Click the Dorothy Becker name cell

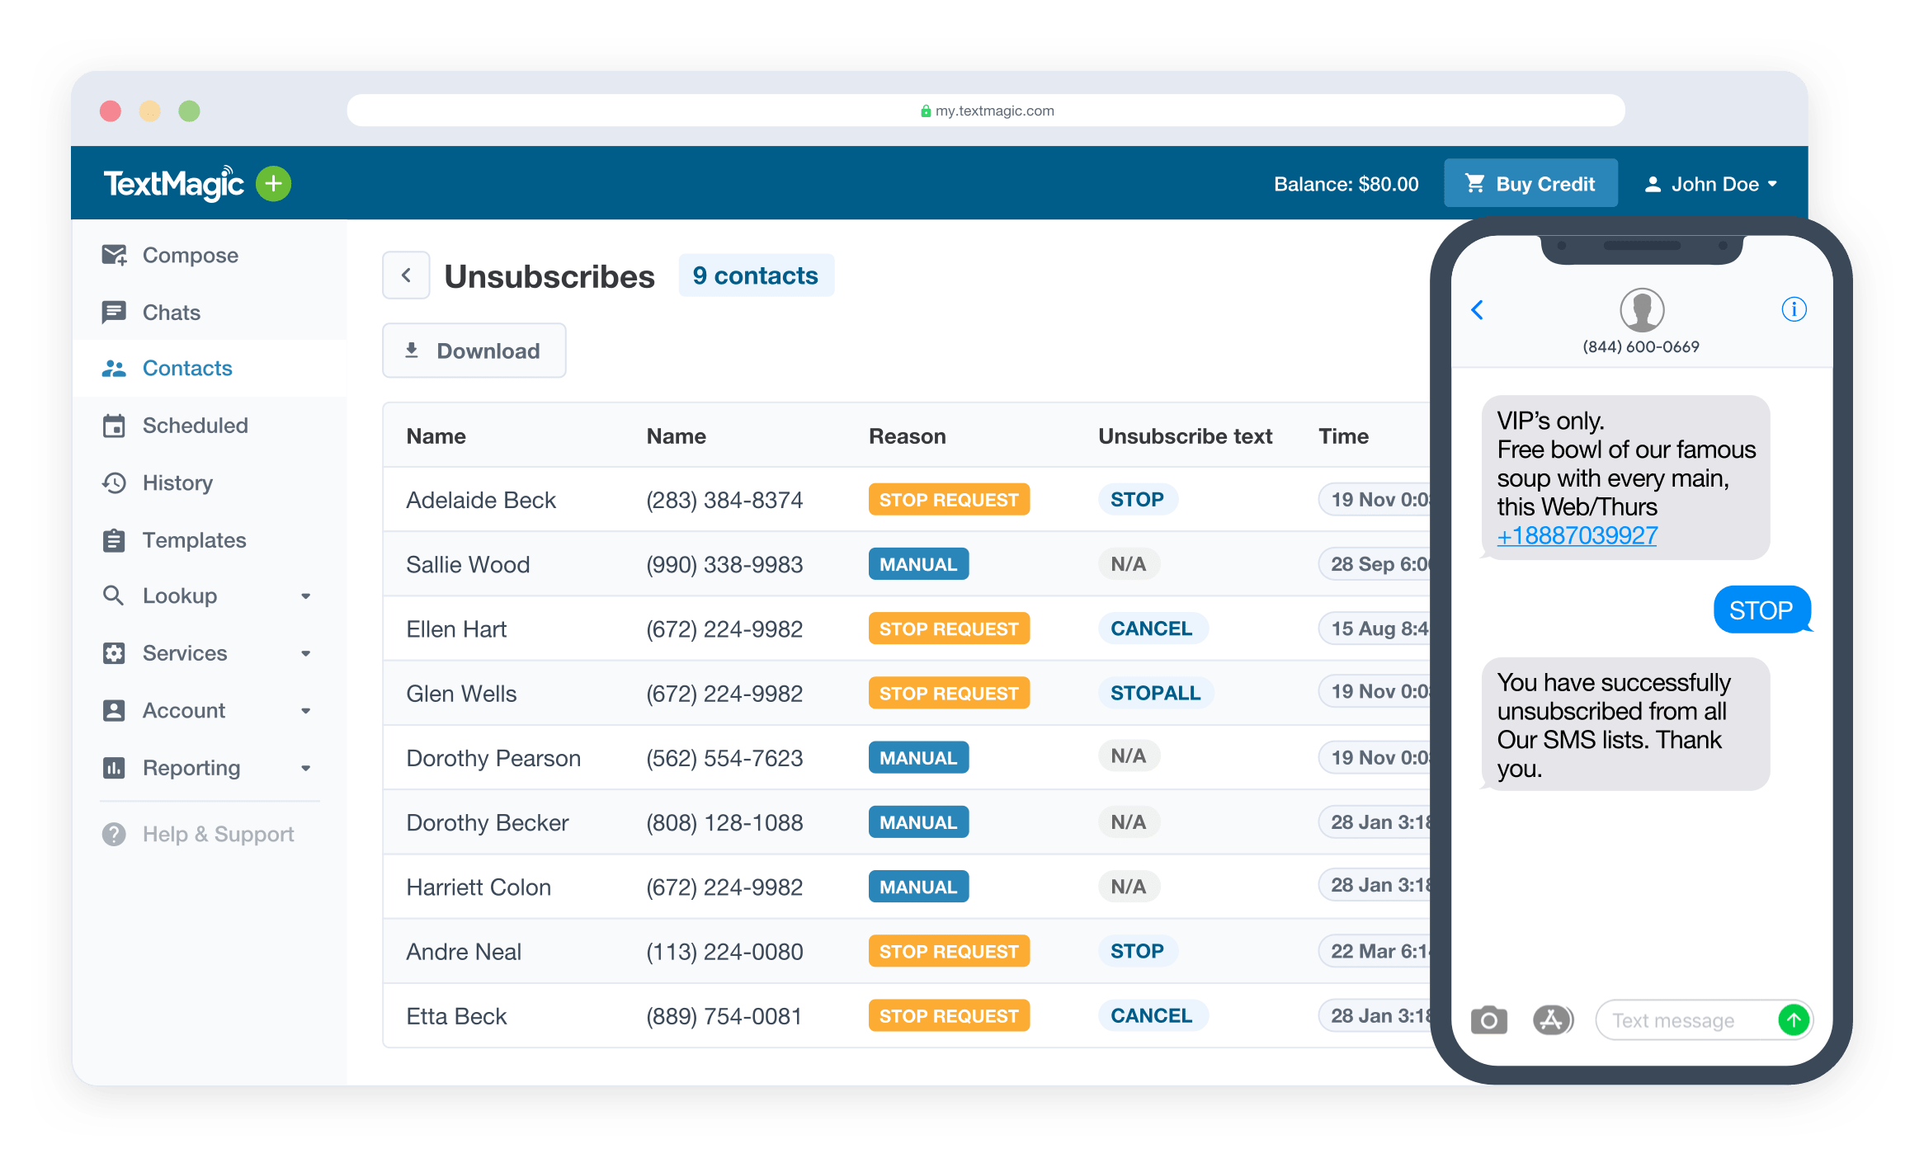point(488,822)
